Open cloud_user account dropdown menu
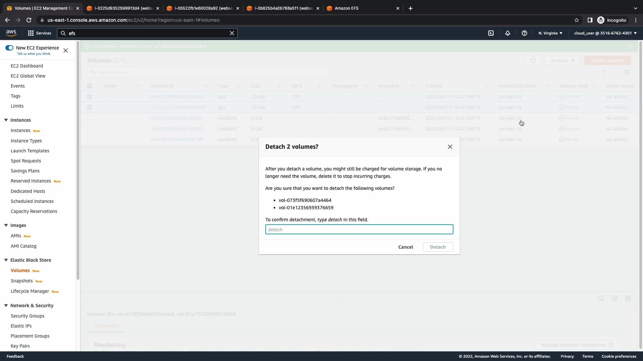 [x=605, y=33]
